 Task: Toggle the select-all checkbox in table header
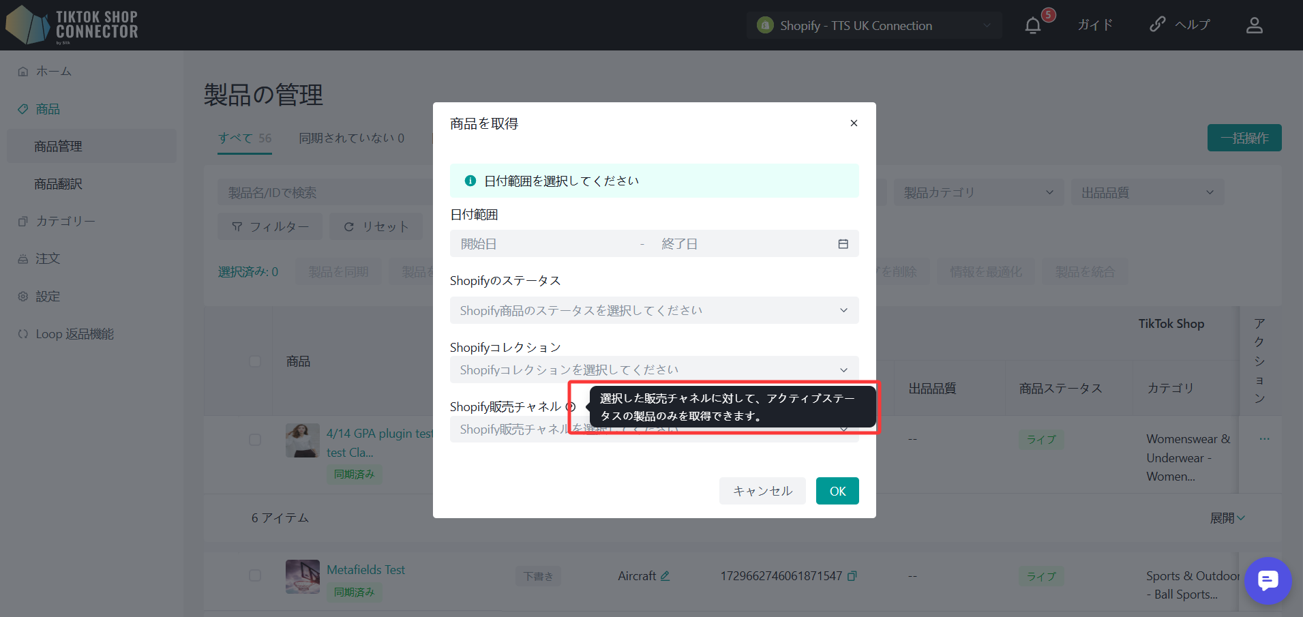point(255,361)
